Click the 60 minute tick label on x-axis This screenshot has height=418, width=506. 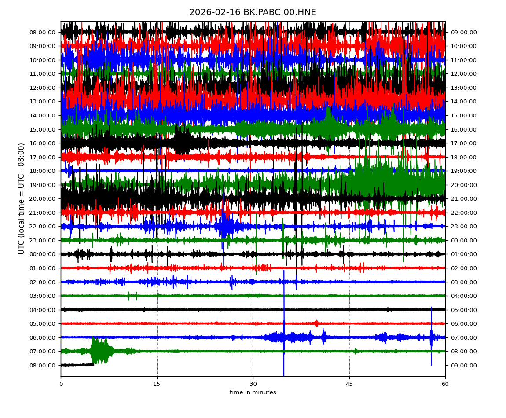pyautogui.click(x=445, y=384)
